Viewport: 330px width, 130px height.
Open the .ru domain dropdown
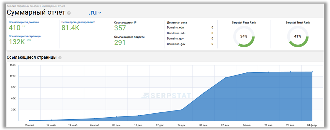point(95,13)
